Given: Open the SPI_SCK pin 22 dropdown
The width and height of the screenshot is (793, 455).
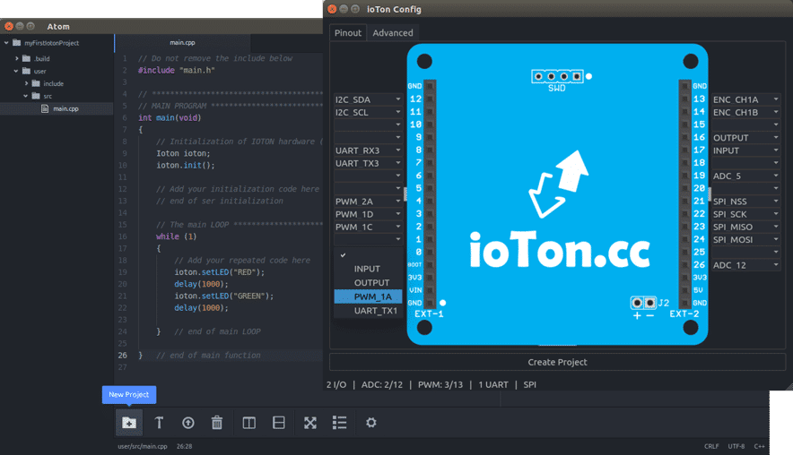Looking at the screenshot, I should (746, 214).
